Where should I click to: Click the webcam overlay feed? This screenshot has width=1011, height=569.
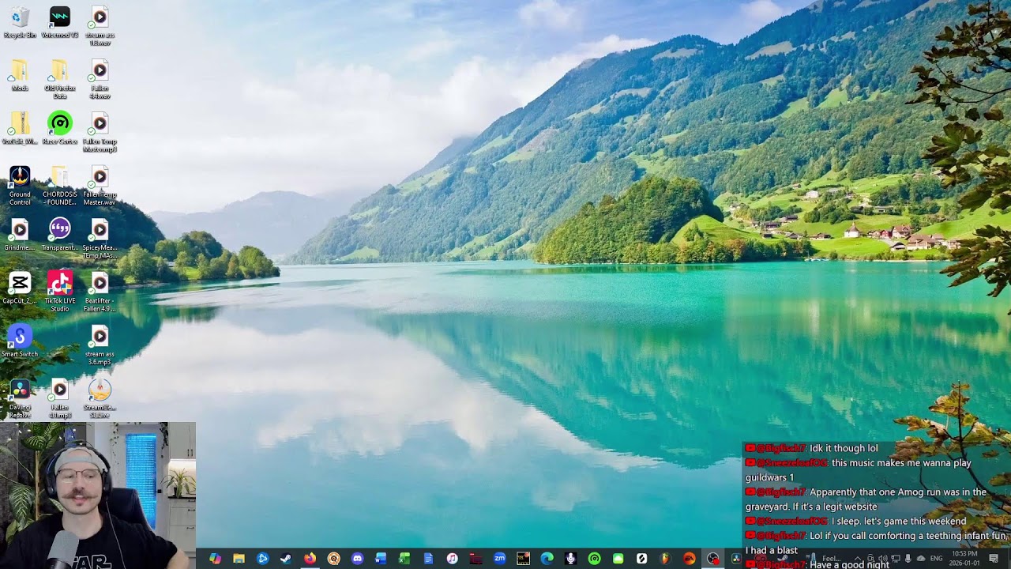click(x=98, y=496)
